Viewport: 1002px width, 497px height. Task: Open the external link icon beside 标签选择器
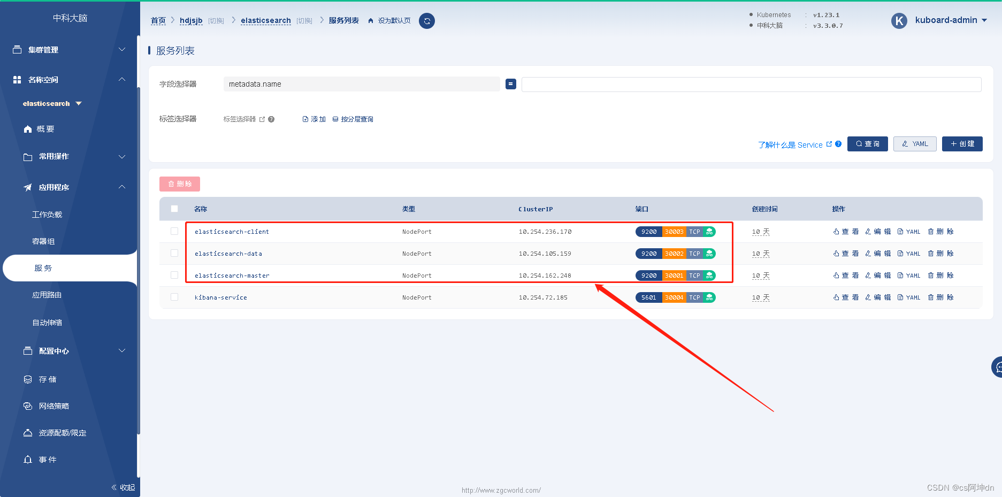point(262,119)
